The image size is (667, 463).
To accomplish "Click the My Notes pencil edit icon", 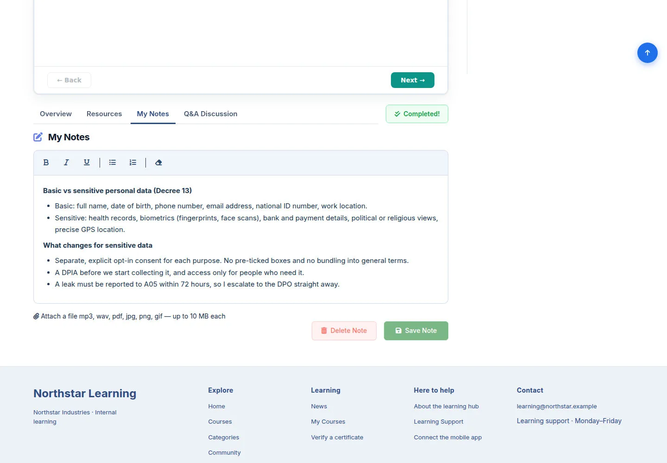I will [x=38, y=137].
